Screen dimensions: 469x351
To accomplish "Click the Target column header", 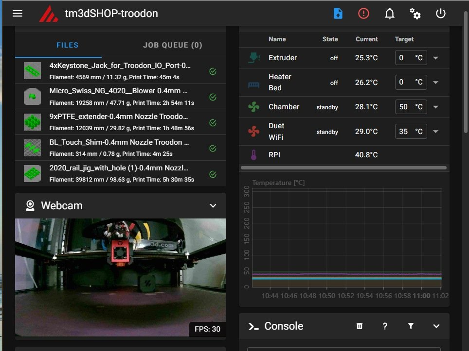I will click(x=404, y=39).
